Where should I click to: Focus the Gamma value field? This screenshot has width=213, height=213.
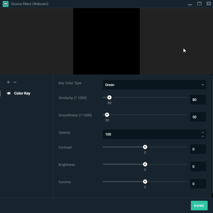(x=198, y=184)
